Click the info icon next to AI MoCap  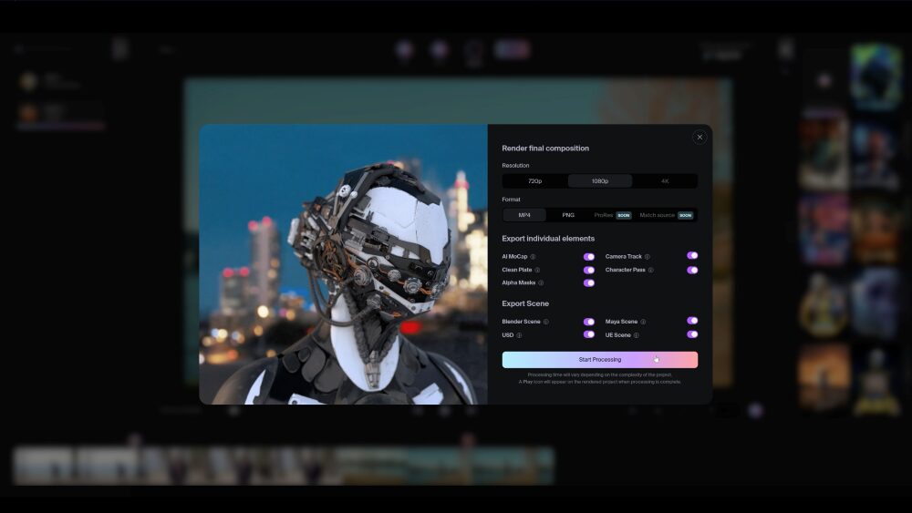click(x=533, y=257)
